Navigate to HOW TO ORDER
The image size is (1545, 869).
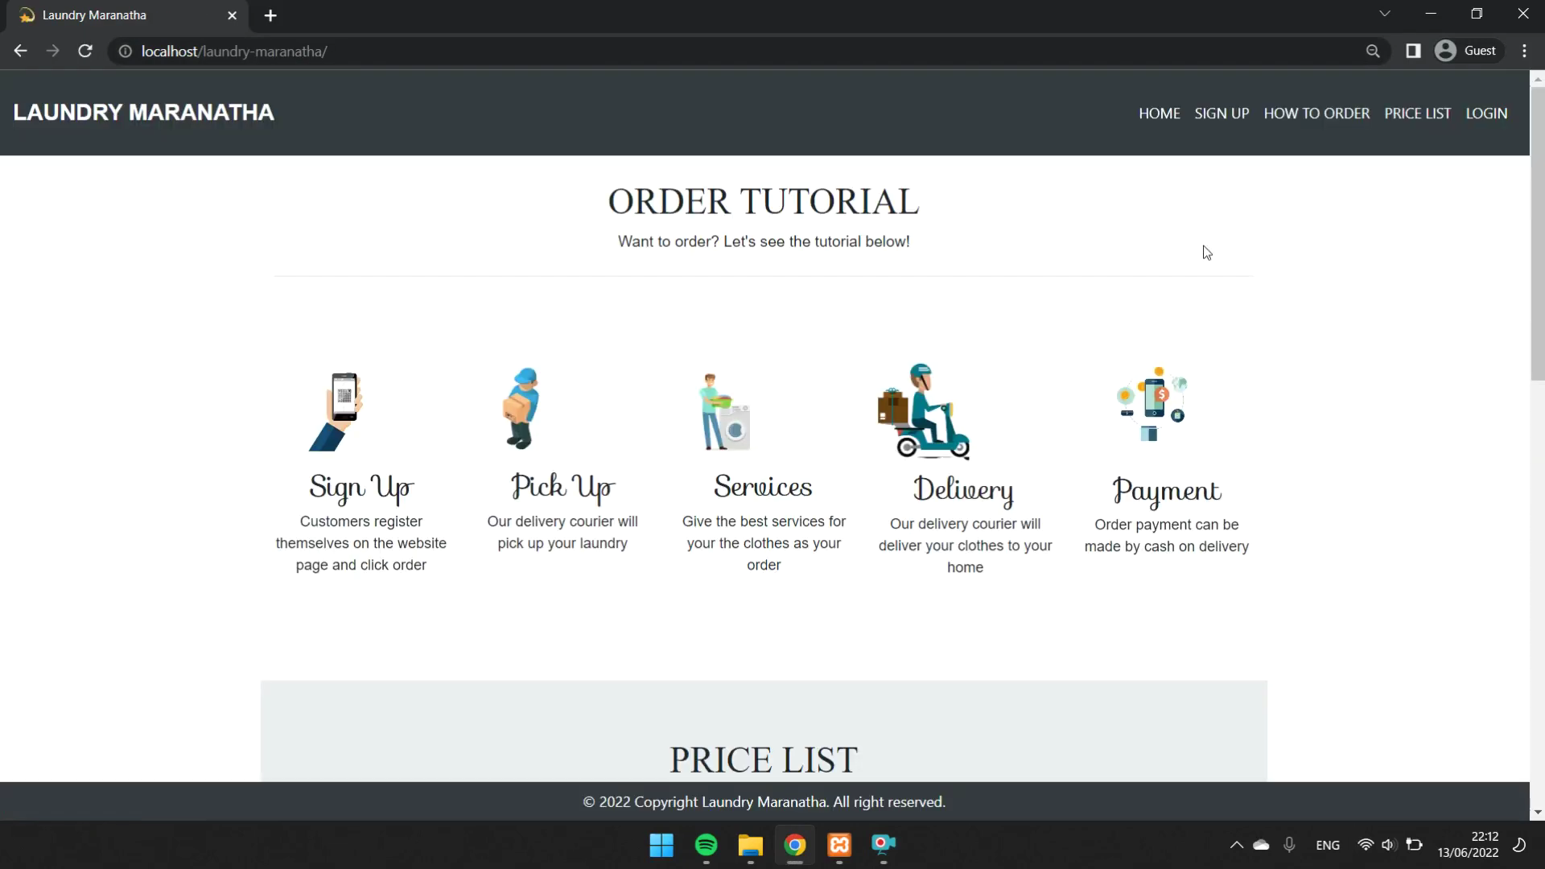coord(1316,113)
